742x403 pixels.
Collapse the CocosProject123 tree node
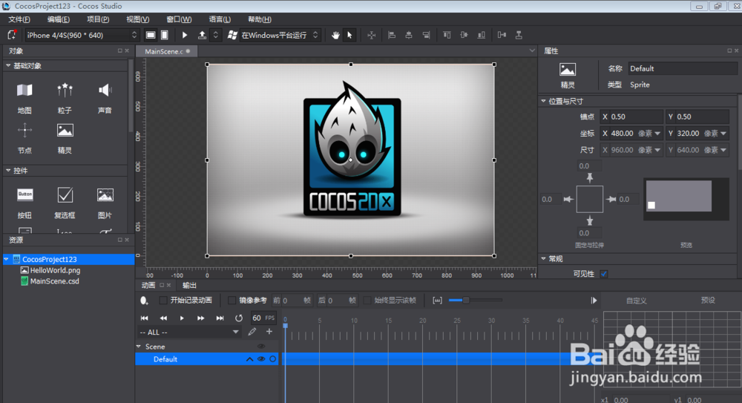click(x=7, y=259)
